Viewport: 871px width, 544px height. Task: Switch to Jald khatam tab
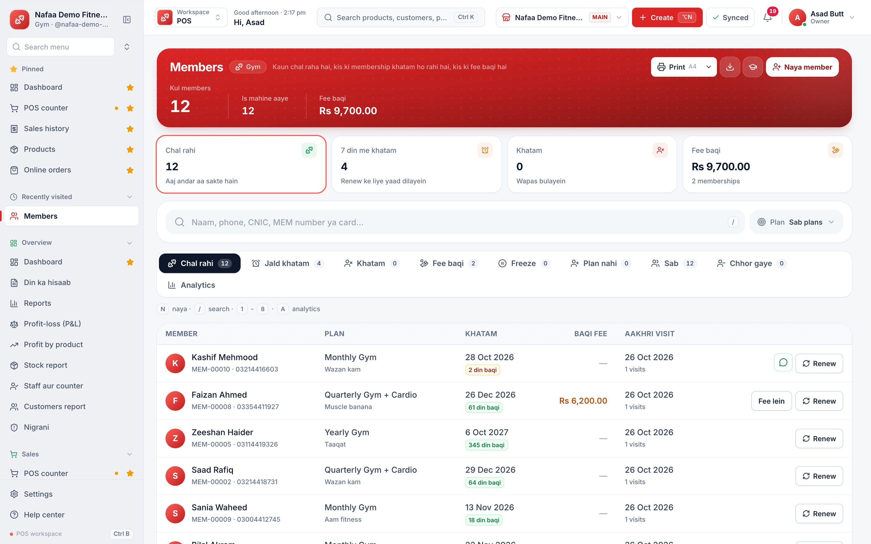[x=288, y=263]
